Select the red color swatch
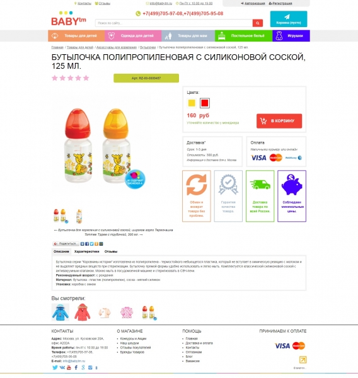 click(x=205, y=103)
